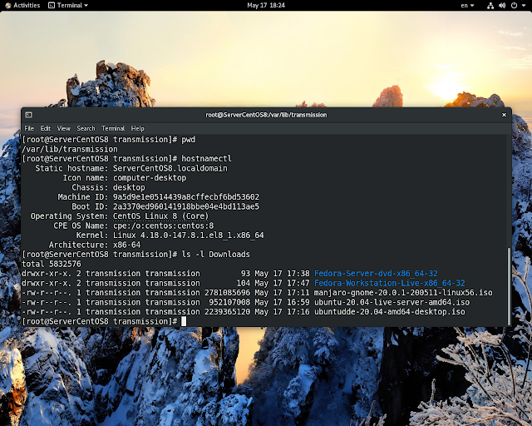Screen dimensions: 532x426
Task: Open the Activities overview
Action: (x=22, y=5)
